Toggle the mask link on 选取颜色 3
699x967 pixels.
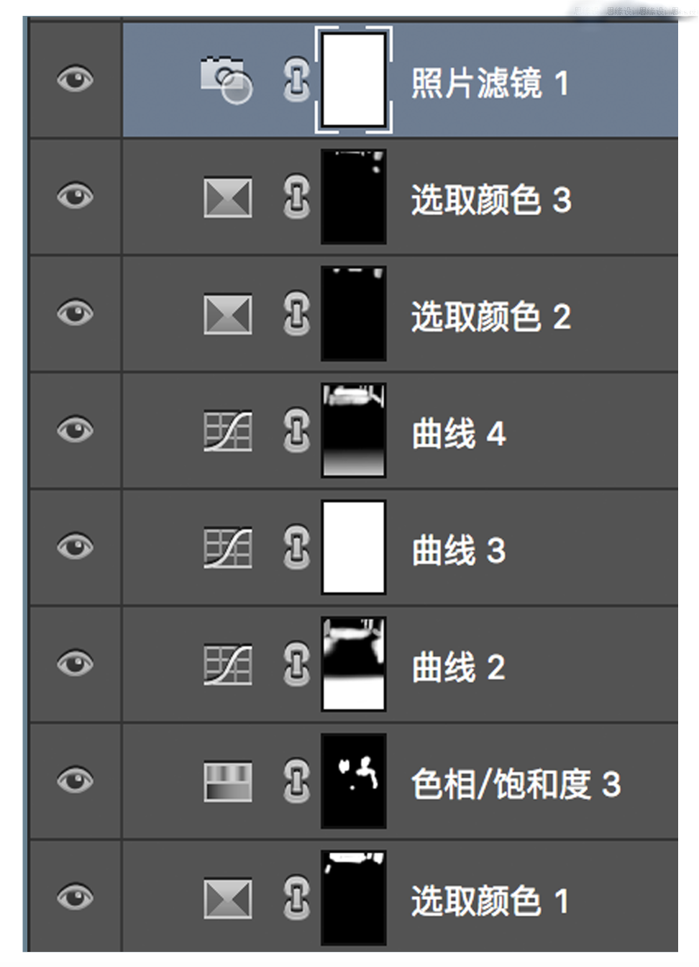(296, 196)
